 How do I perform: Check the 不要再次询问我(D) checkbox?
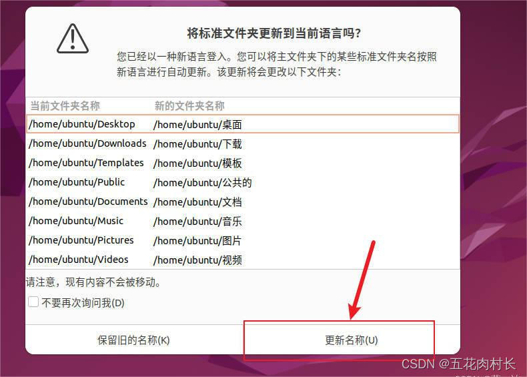click(33, 302)
